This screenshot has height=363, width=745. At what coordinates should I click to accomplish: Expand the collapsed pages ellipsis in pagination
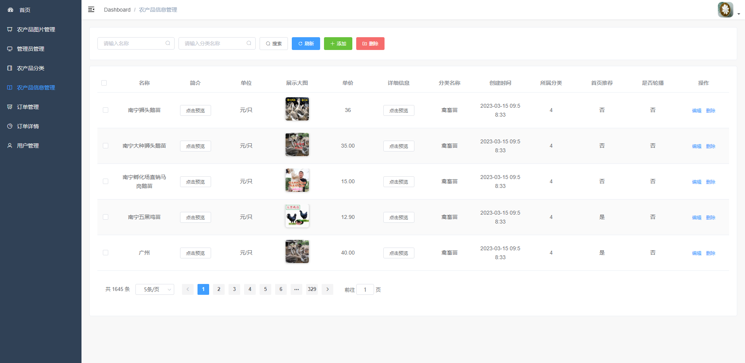click(296, 289)
